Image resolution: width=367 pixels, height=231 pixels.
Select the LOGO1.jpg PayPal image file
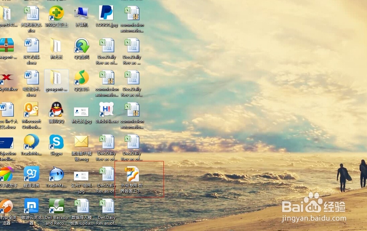[106, 13]
